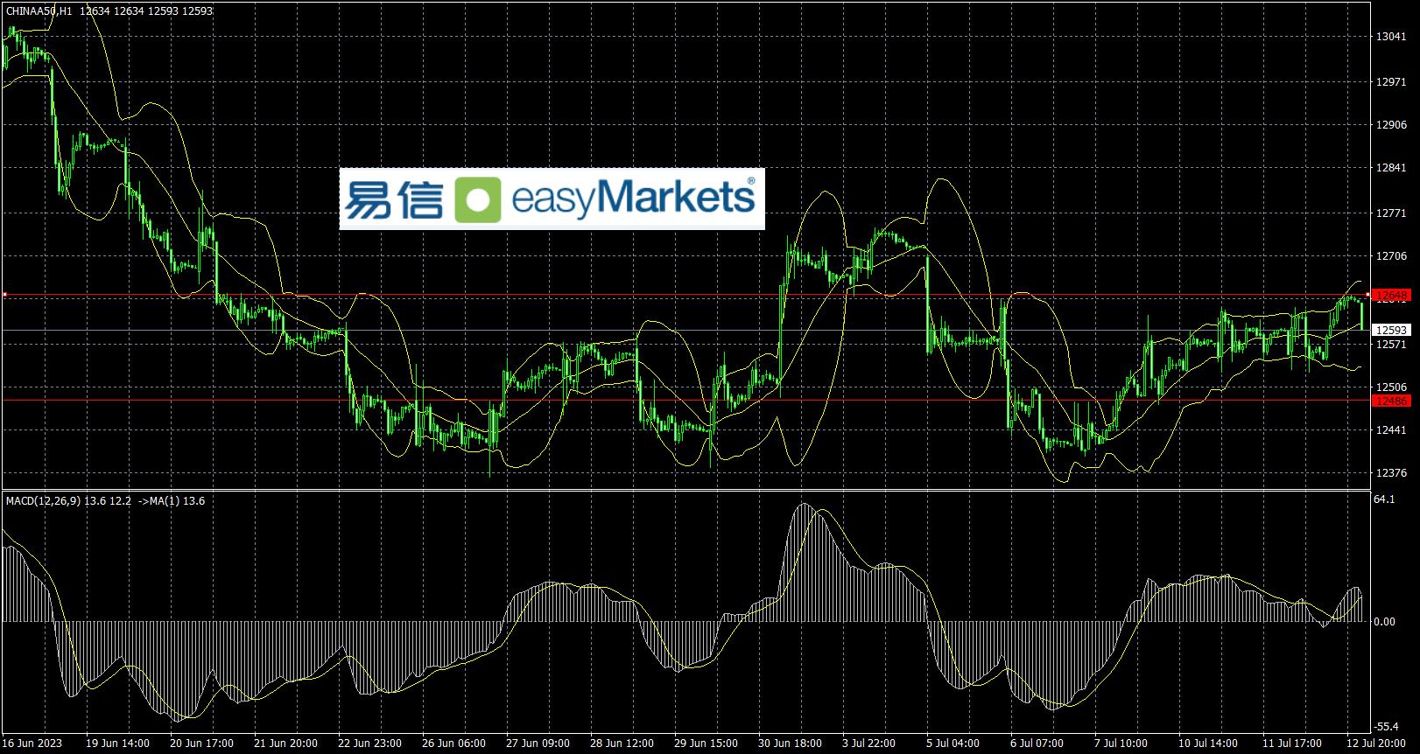
Task: Click the MACD scale value 64.1
Action: (1384, 499)
